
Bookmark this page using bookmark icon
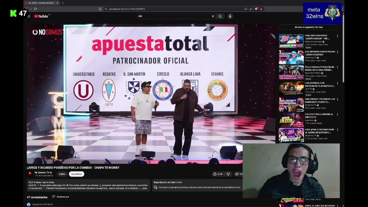click(100, 9)
